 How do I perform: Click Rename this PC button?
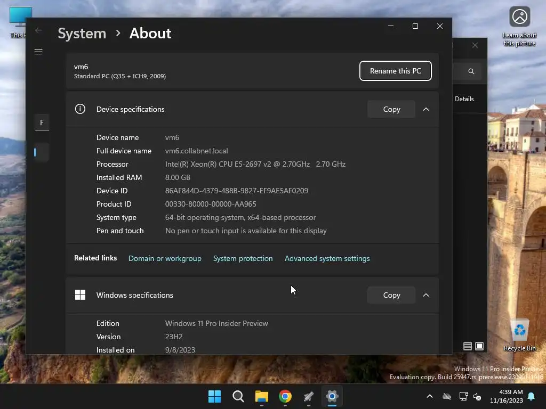click(x=396, y=71)
